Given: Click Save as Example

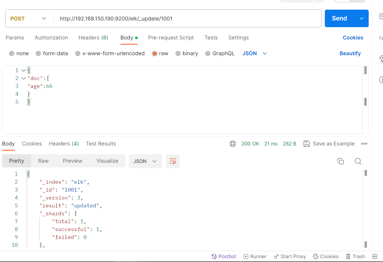Looking at the screenshot, I should (x=334, y=144).
